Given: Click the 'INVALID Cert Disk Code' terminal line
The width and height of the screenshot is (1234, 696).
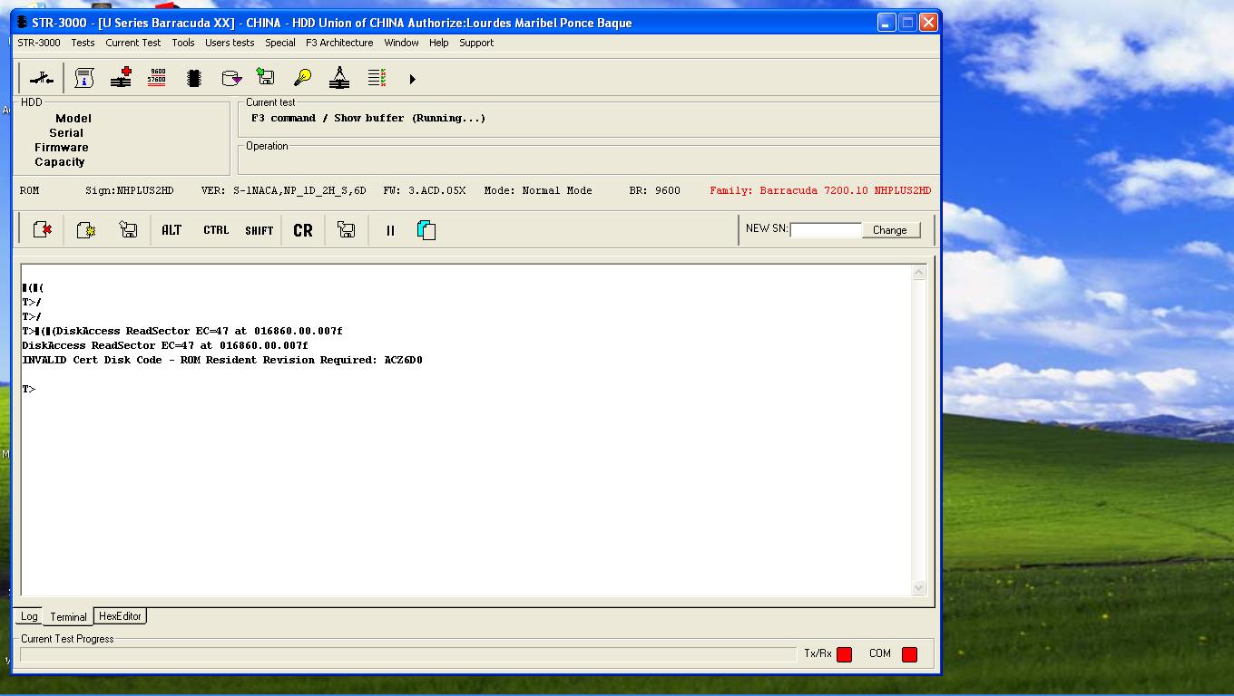Looking at the screenshot, I should tap(222, 360).
